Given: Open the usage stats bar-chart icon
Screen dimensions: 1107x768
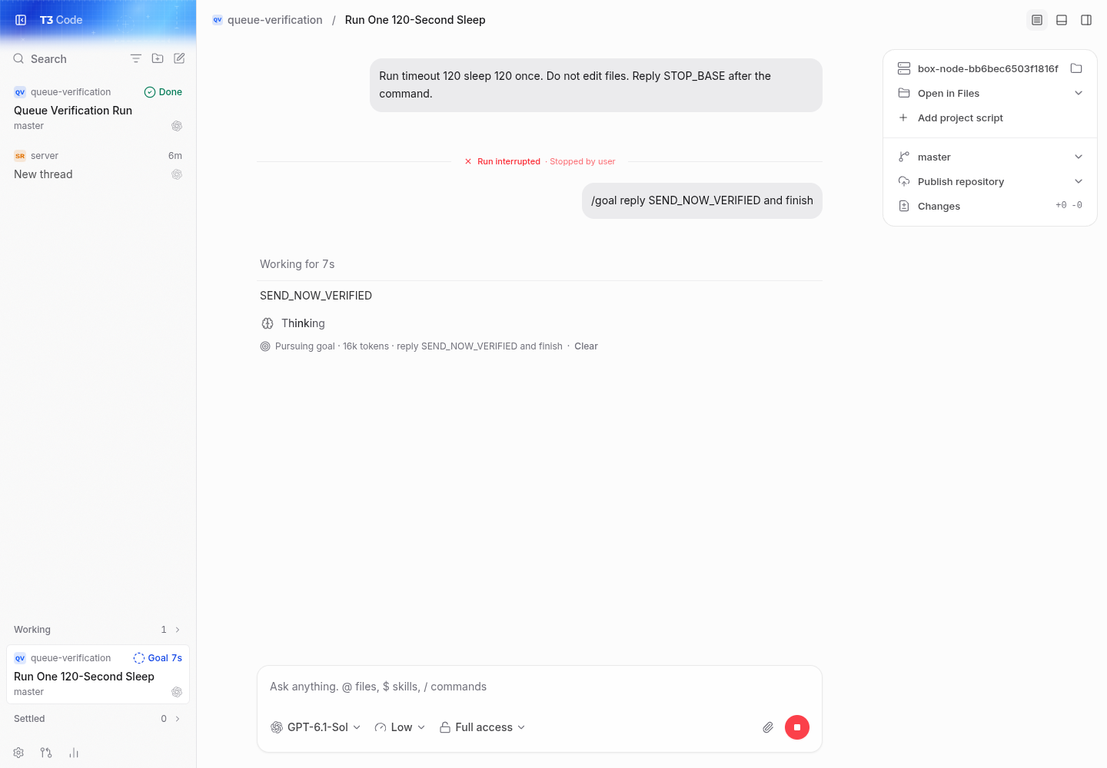Looking at the screenshot, I should [74, 753].
